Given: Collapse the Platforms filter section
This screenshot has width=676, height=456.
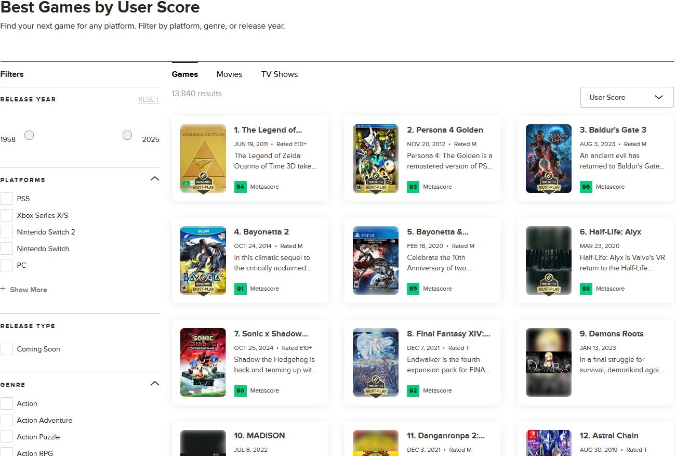Looking at the screenshot, I should tap(154, 179).
